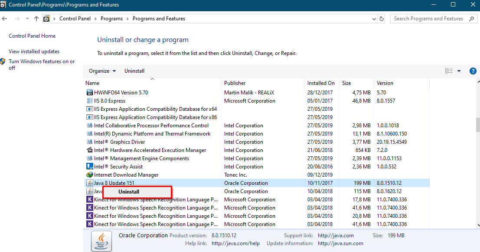Click the Intel Hardware Accelerated Execution Manager icon
This screenshot has width=480, height=252.
[x=89, y=150]
